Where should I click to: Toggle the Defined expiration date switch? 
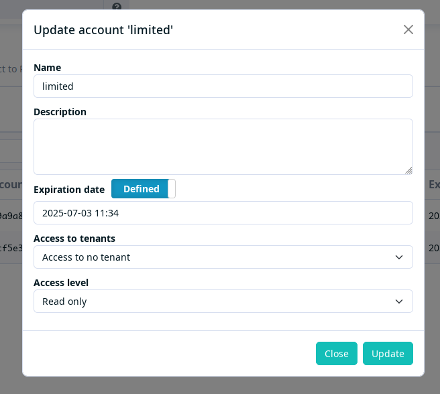(x=144, y=189)
